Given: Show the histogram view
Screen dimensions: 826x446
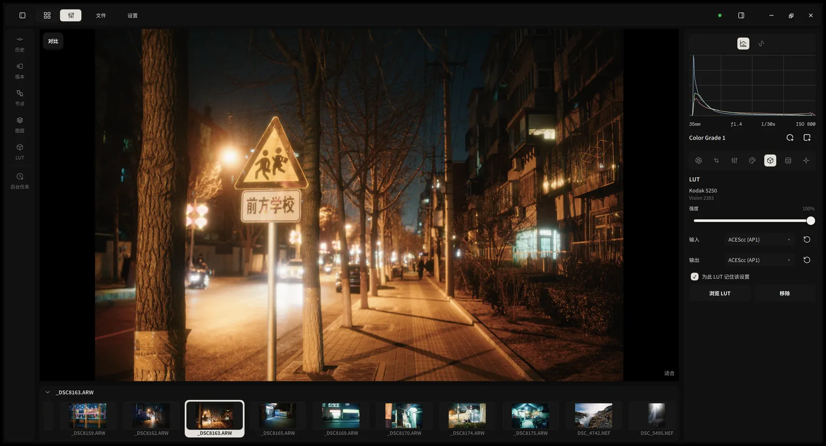Looking at the screenshot, I should coord(743,44).
